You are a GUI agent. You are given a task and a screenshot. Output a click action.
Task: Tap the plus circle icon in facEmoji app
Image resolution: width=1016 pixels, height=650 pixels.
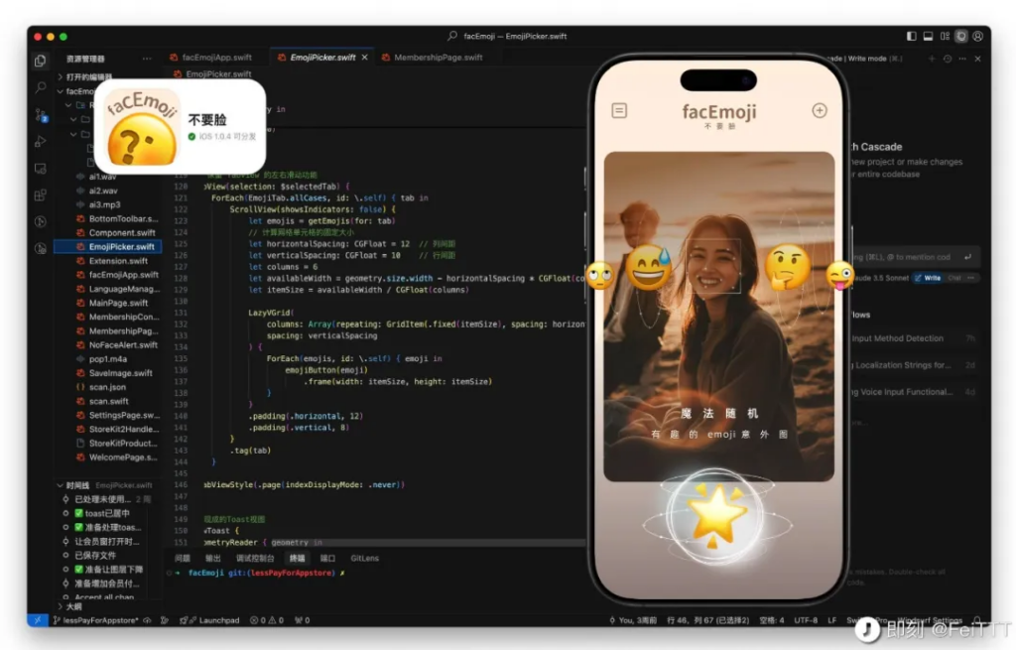819,110
